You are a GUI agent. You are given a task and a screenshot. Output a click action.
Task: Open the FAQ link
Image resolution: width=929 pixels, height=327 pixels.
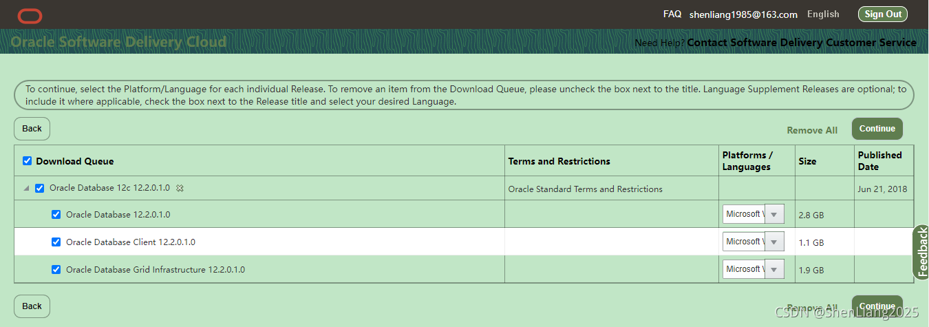(x=672, y=14)
